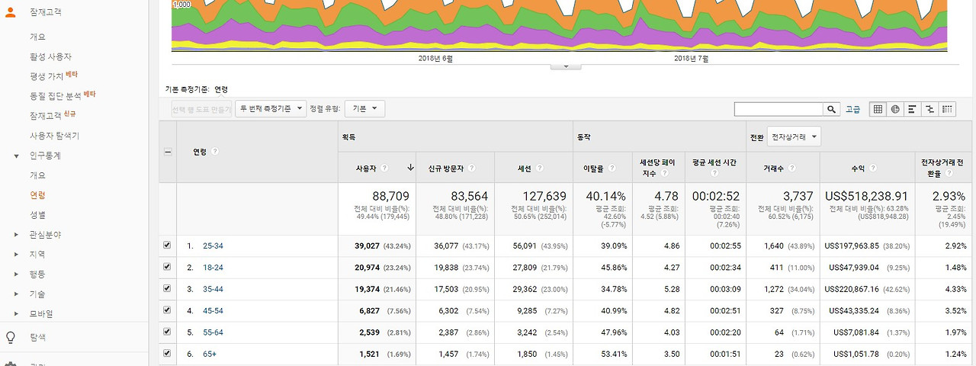Click 선택 행 도표 만들기 button
This screenshot has width=976, height=366.
(201, 109)
